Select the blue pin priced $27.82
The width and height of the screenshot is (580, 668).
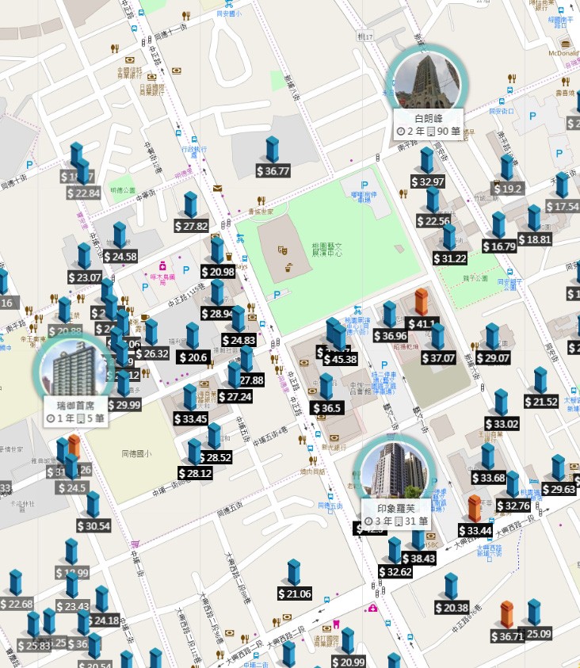[x=191, y=204]
